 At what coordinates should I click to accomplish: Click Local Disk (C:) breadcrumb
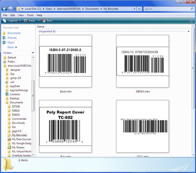coord(33,9)
